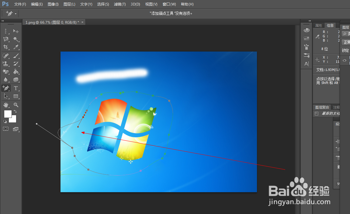This screenshot has width=350, height=214.
Task: Switch to the 信息 panel tab
Action: pos(330,25)
